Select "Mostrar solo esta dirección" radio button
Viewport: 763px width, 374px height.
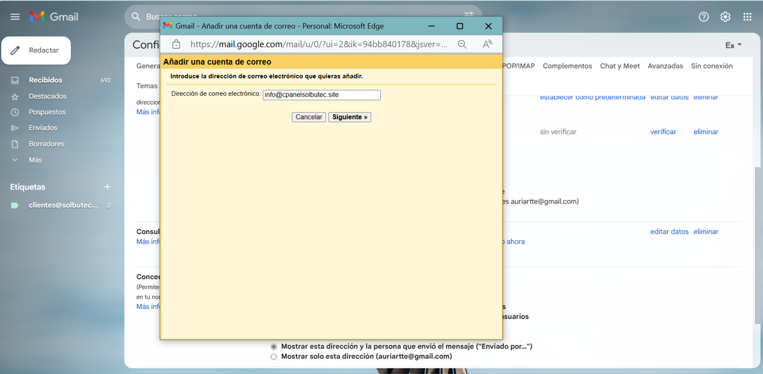(274, 357)
